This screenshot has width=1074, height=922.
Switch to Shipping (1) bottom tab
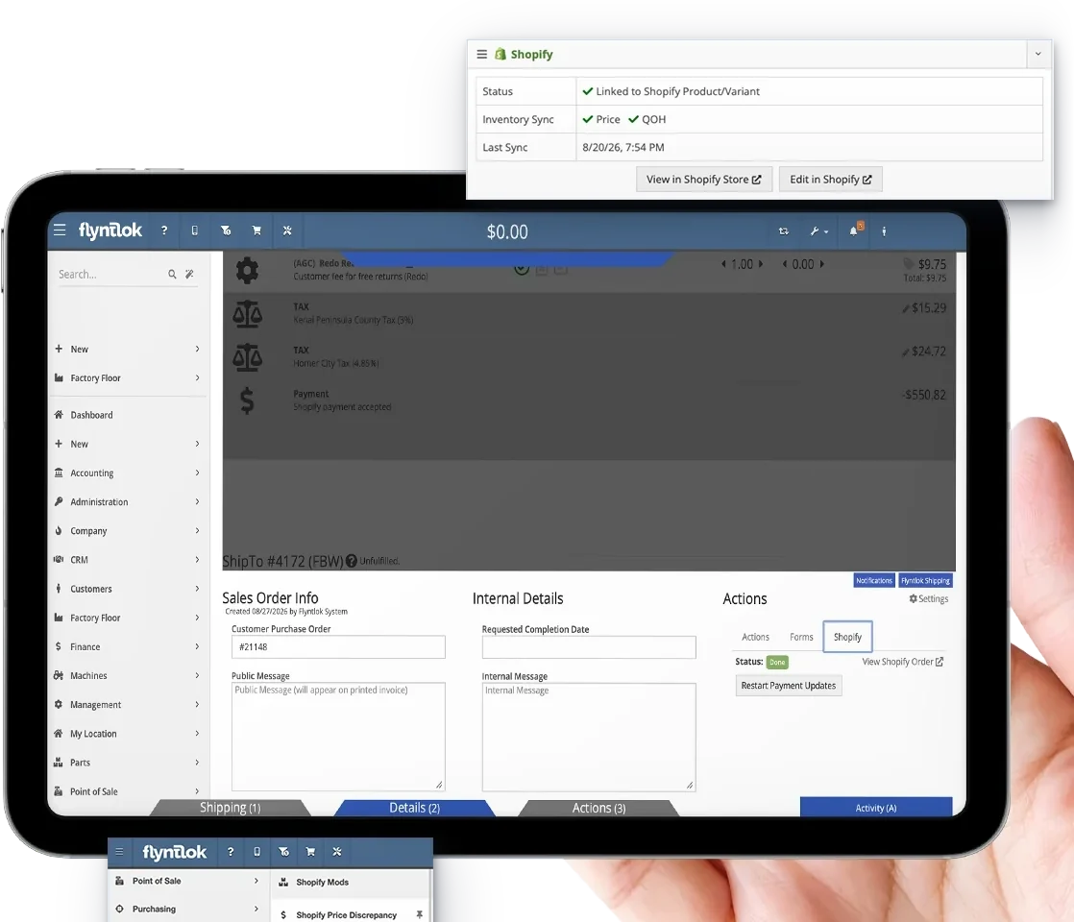(231, 808)
